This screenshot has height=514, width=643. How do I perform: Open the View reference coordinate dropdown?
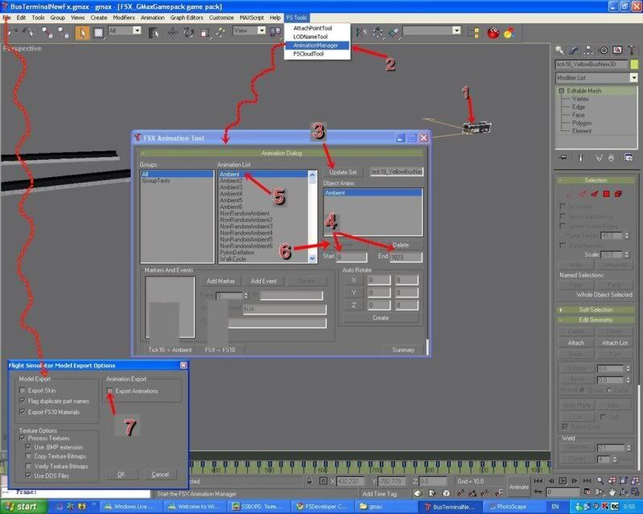click(x=262, y=31)
